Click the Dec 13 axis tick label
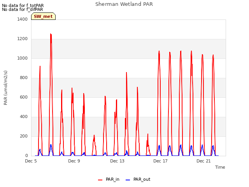 pyautogui.click(x=117, y=161)
